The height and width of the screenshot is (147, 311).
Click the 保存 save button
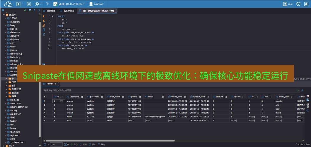(74, 144)
